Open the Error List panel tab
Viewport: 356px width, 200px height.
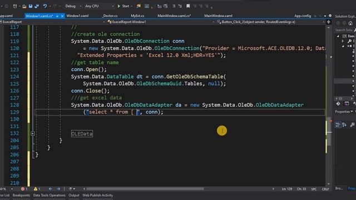point(5,195)
